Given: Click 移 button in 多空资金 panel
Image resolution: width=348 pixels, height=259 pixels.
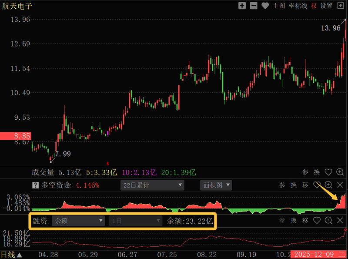Looking at the screenshot, I should [x=305, y=185].
